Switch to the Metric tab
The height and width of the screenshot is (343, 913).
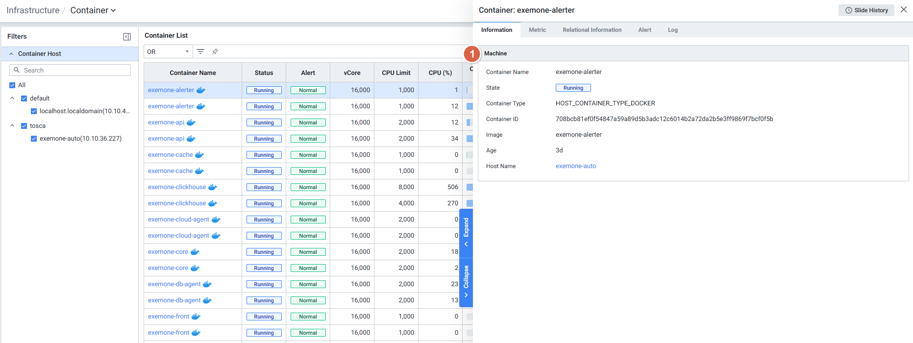click(x=537, y=30)
